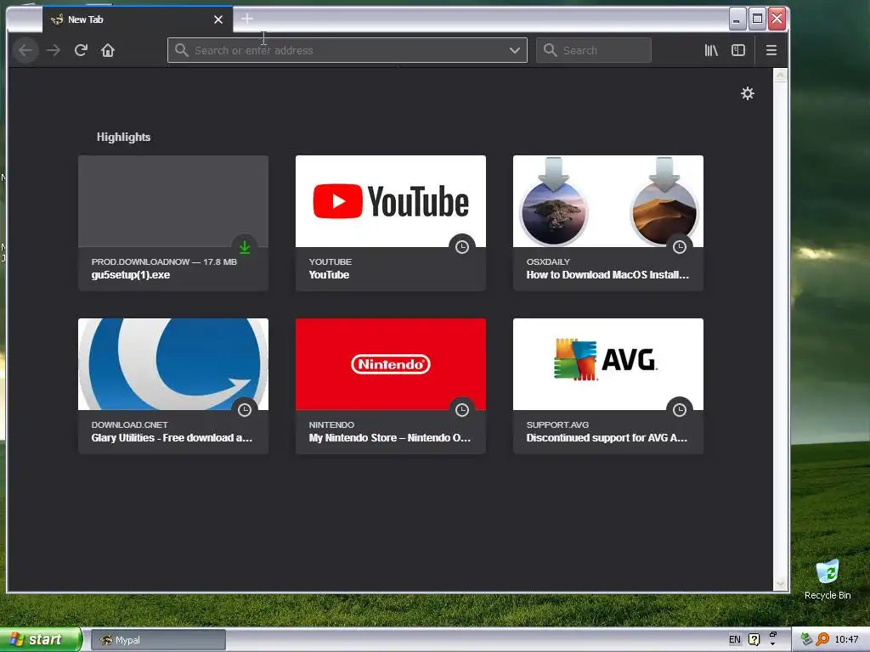Click the clock showing 10:47

847,640
